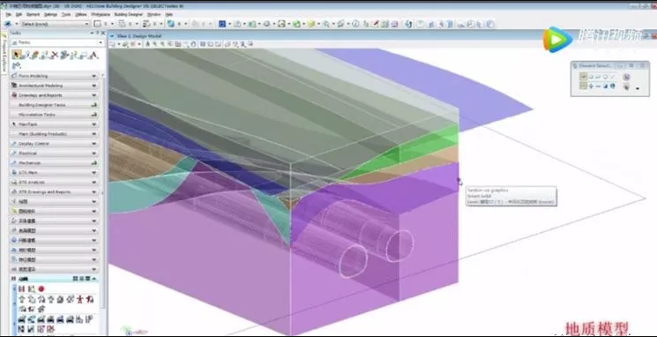This screenshot has width=657, height=337.
Task: Open the Settings menu
Action: [x=50, y=14]
